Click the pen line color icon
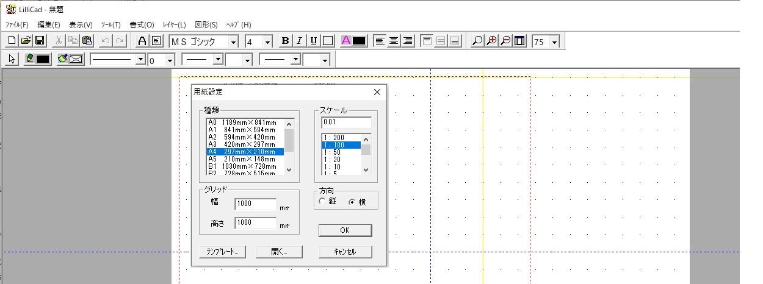The width and height of the screenshot is (763, 284). pos(30,59)
